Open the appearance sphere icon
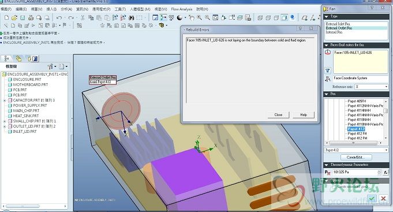Viewport: 393px width, 212px height. (179, 17)
